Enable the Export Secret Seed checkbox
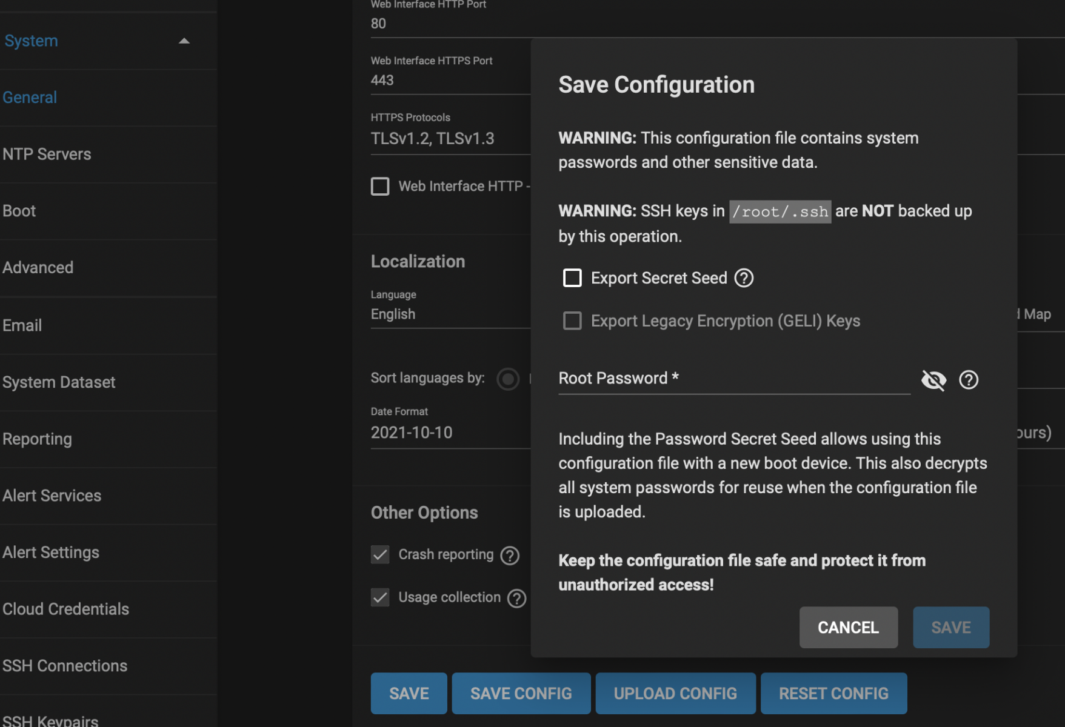 coord(572,278)
